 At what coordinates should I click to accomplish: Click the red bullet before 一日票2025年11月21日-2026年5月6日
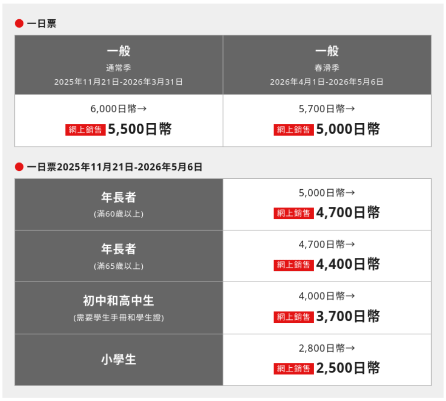pos(19,167)
